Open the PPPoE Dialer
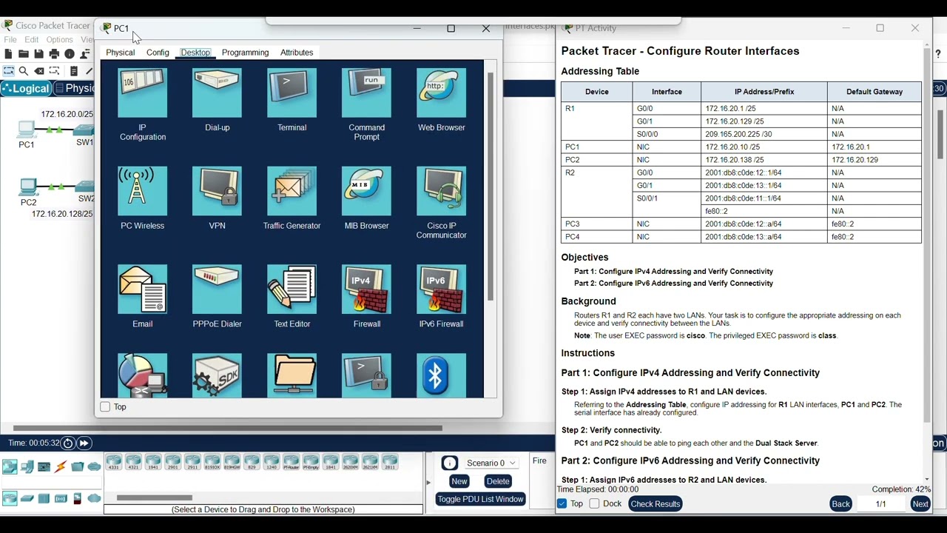 point(217,296)
